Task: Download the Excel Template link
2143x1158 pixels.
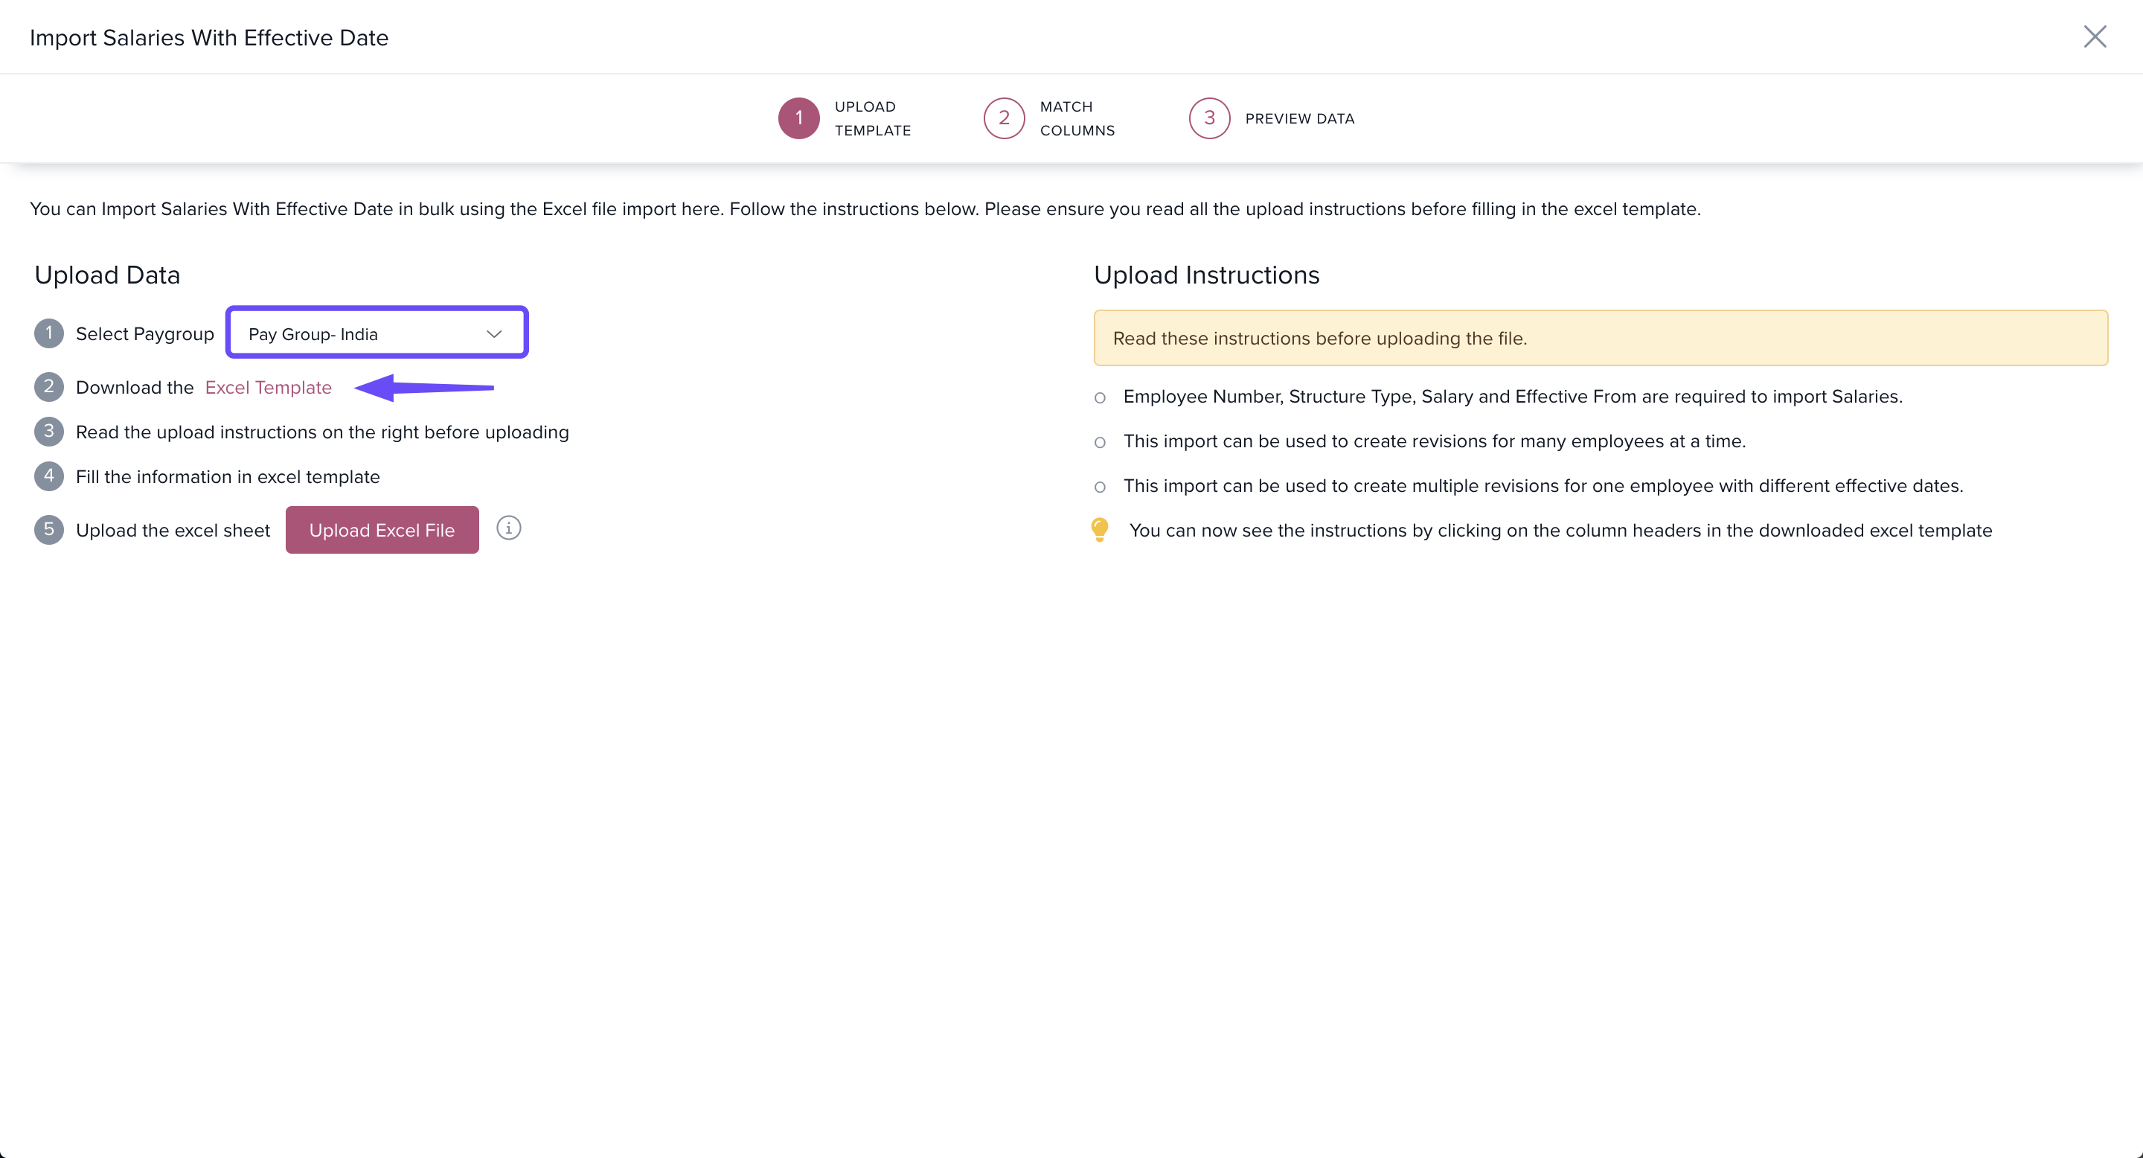Action: click(x=268, y=388)
